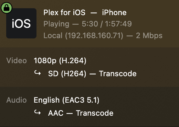Image resolution: width=179 pixels, height=127 pixels.
Task: Click the iOS device thumbnail
Action: 21,23
